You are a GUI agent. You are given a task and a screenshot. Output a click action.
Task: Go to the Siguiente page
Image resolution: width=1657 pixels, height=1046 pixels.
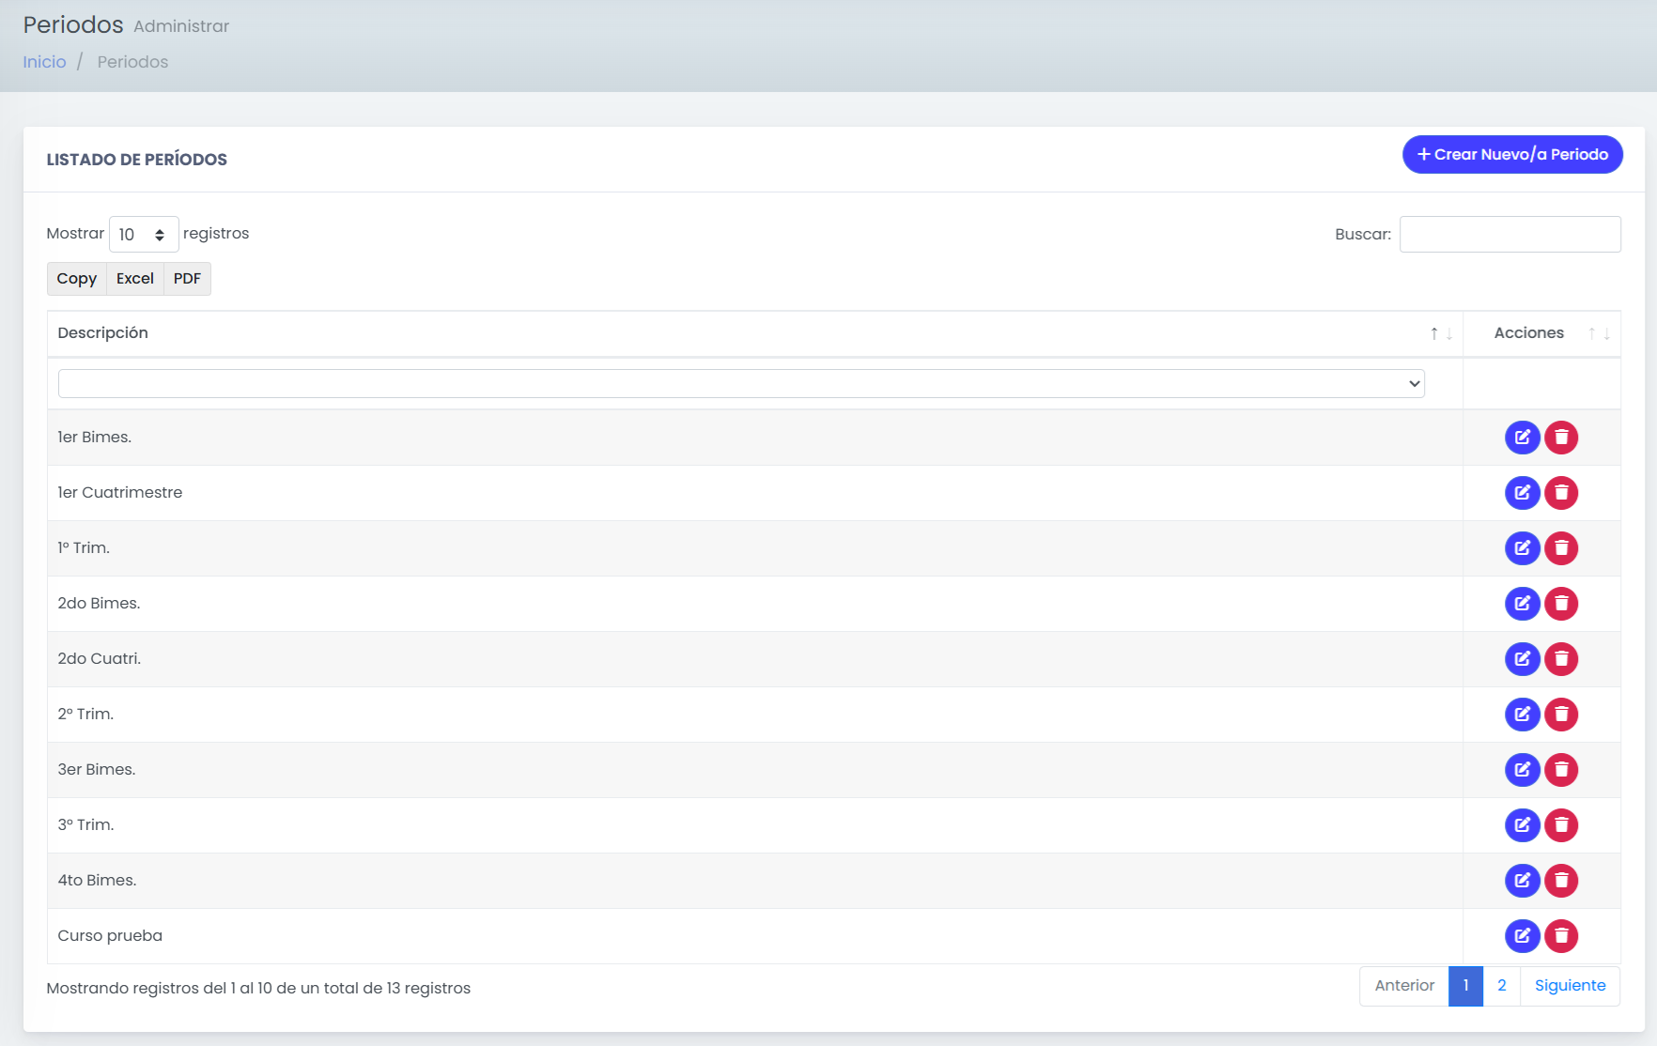point(1570,986)
